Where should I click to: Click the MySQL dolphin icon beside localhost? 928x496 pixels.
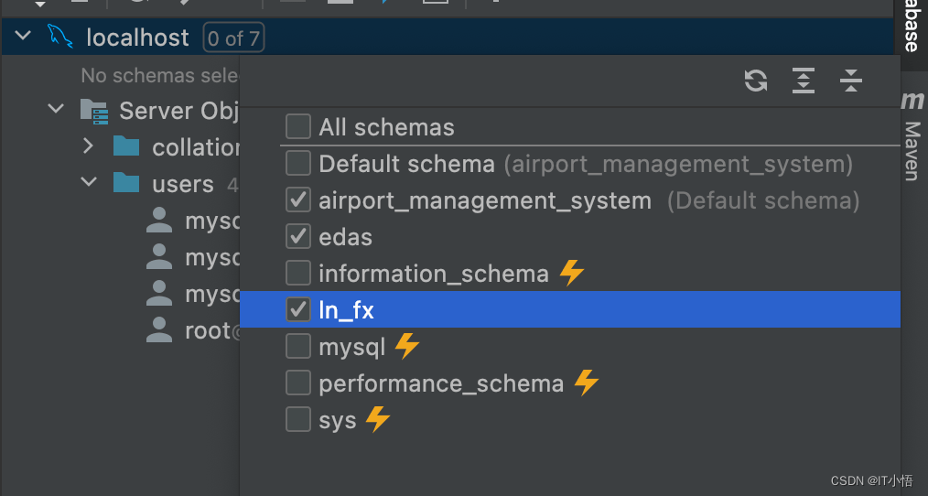[59, 37]
